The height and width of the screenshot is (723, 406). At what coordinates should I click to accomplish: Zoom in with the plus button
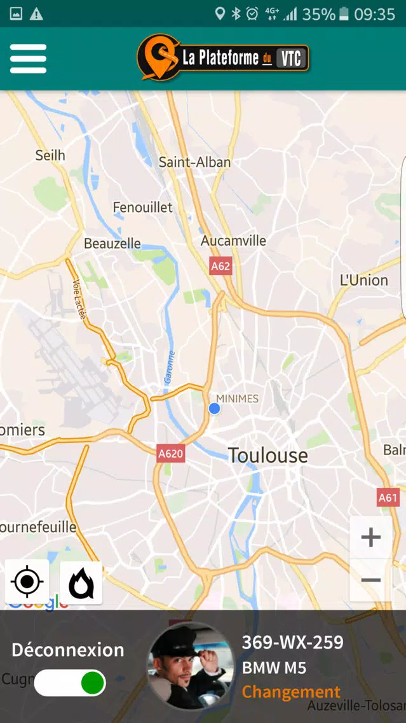pyautogui.click(x=370, y=537)
